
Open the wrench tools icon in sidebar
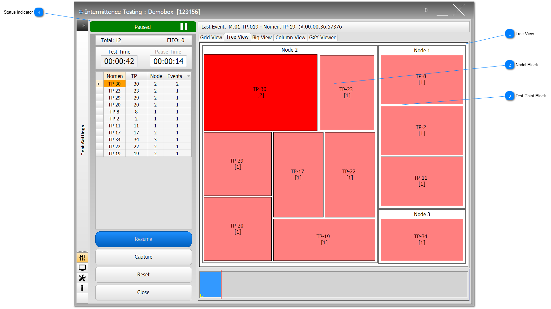pos(82,278)
